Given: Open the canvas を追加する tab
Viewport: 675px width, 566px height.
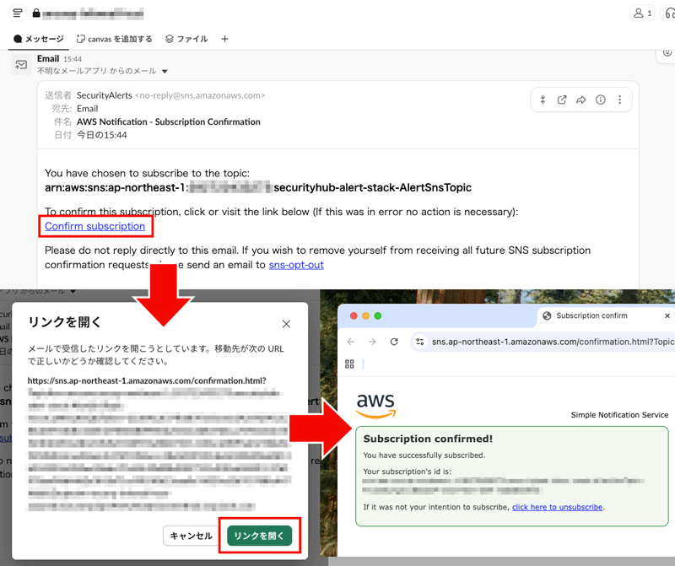Looking at the screenshot, I should (115, 39).
